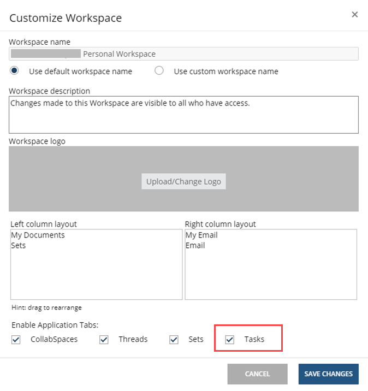368x391 pixels.
Task: Toggle the CollabSpaces application tab checkbox
Action: pyautogui.click(x=16, y=340)
